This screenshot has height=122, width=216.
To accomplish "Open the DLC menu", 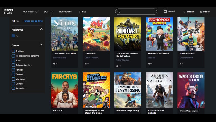I will (x=46, y=11).
